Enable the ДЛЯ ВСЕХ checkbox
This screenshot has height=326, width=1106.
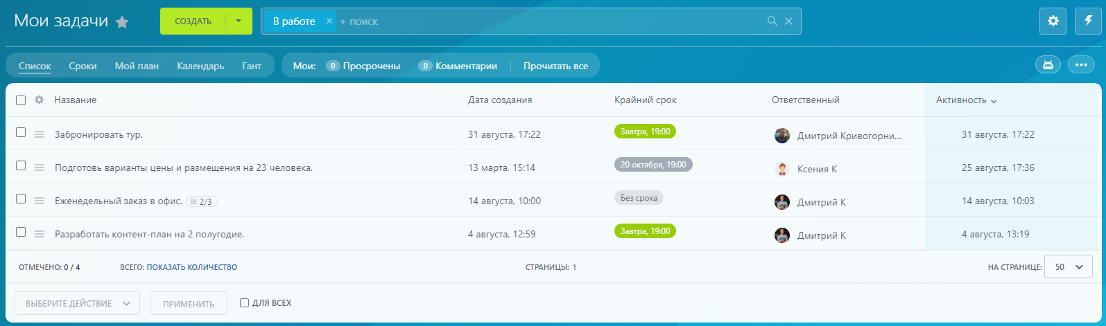pos(244,302)
